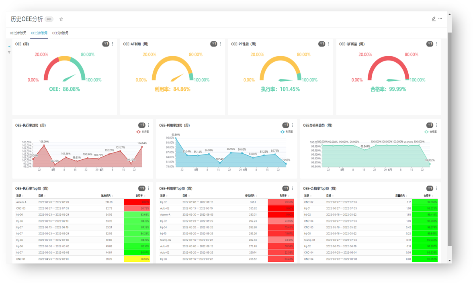Click the vertical scrollbar down arrow
Screen dimensions: 473x283
pyautogui.click(x=450, y=261)
